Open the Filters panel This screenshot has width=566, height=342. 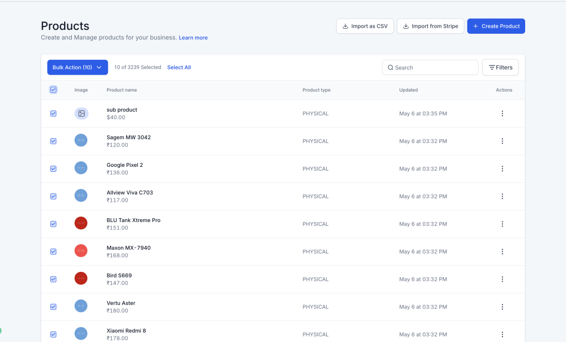500,67
